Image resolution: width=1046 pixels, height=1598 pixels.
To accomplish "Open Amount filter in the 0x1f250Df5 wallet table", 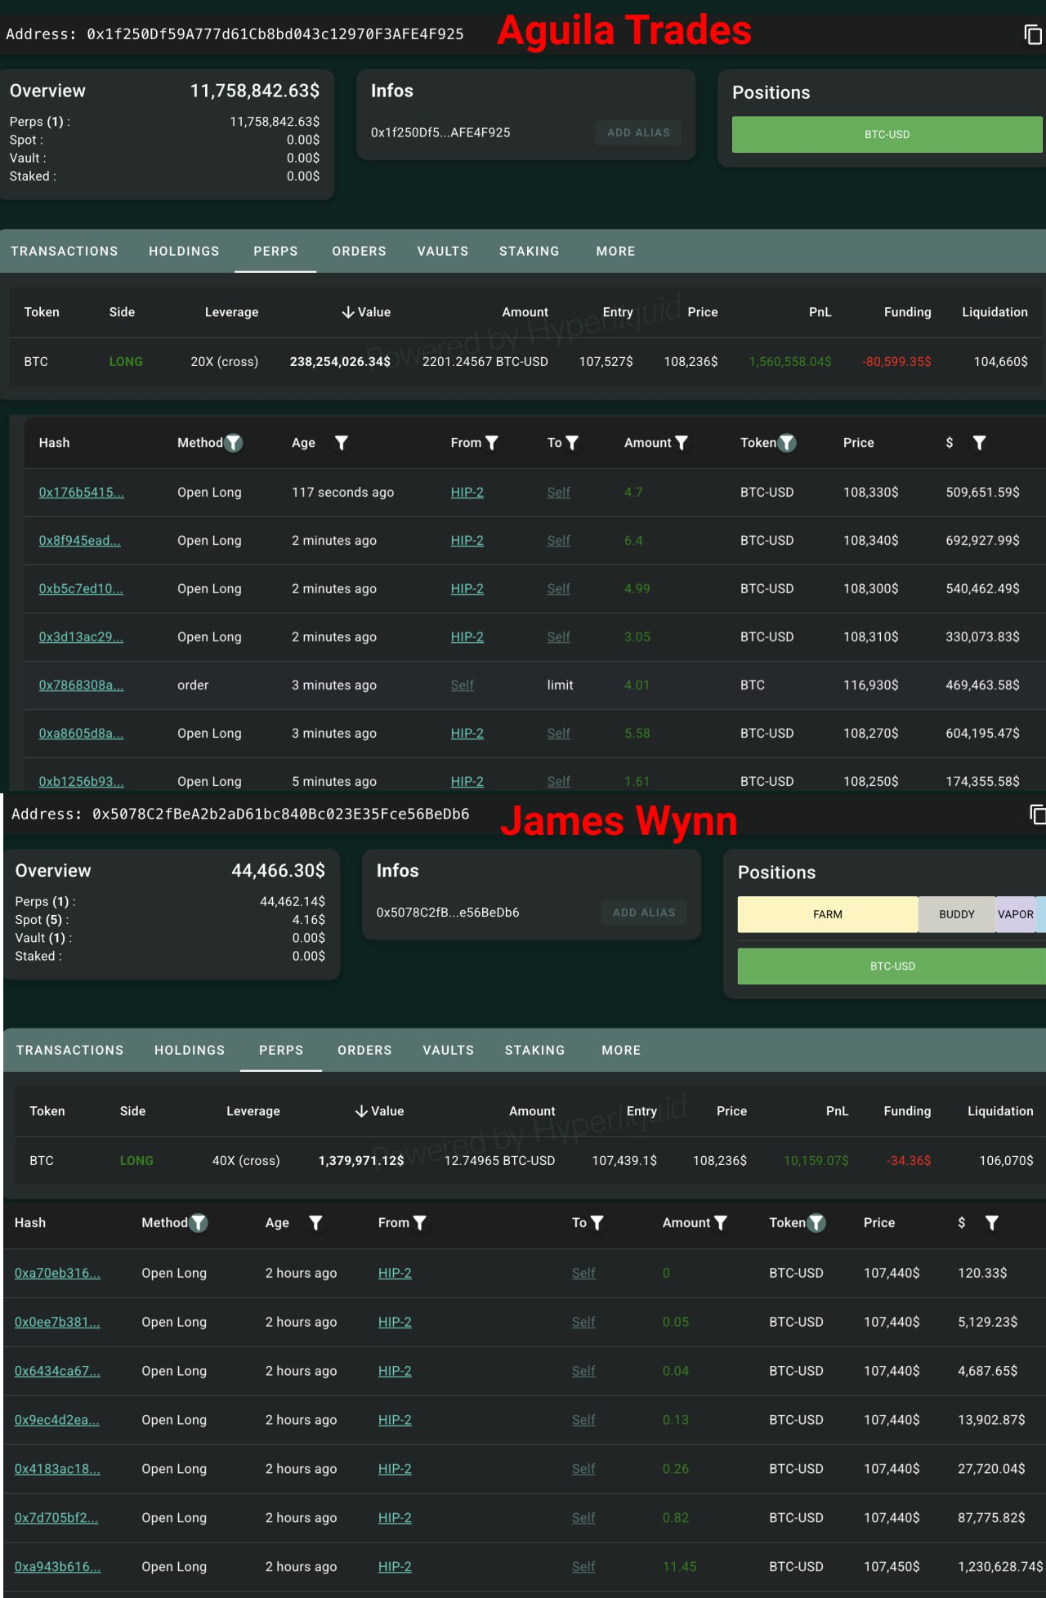I will click(x=682, y=443).
